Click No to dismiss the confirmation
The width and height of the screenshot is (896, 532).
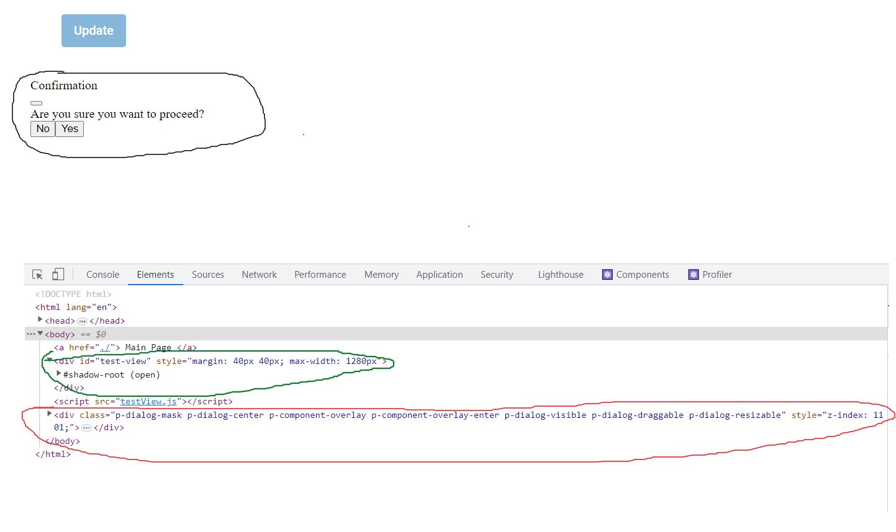(x=42, y=129)
